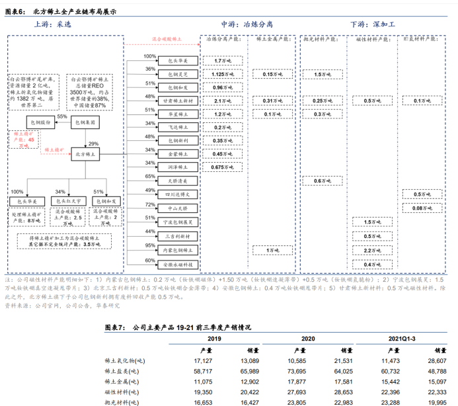The image size is (458, 406).
Task: Select the 飞达稀土 company box
Action: 178,127
